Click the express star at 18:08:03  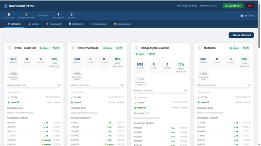[x=42, y=140]
